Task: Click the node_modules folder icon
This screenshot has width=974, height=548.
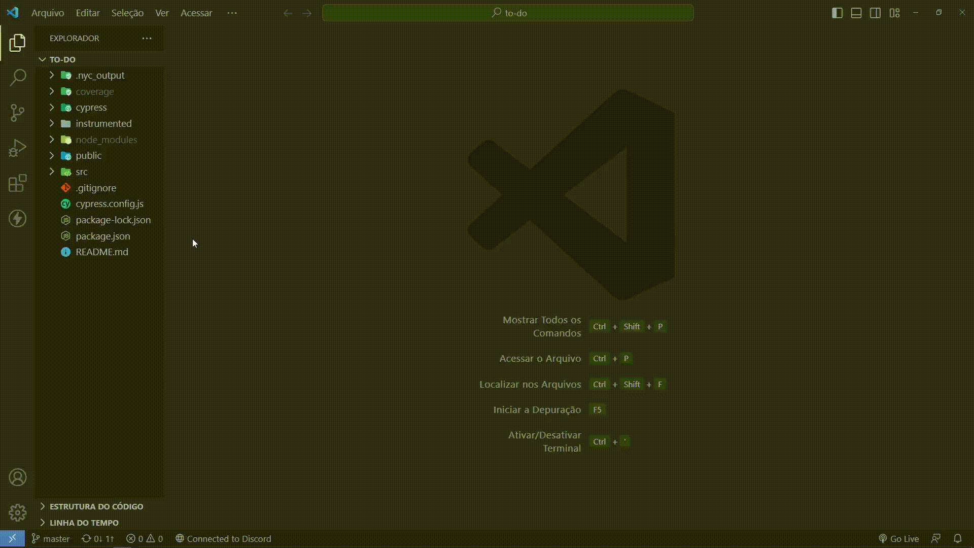Action: click(66, 140)
